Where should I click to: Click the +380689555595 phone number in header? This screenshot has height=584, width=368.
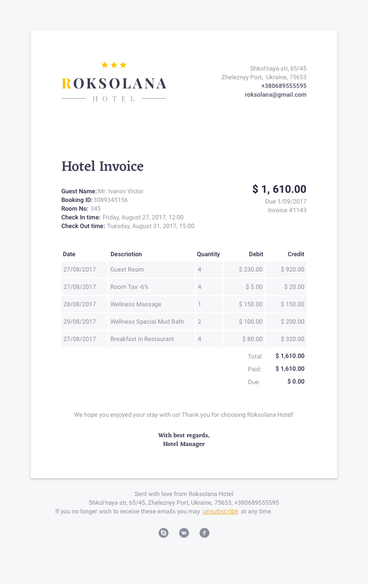tap(284, 86)
